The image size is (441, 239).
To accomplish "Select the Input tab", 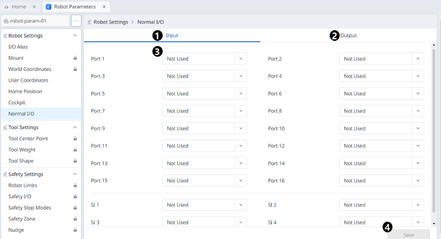I will coord(172,35).
